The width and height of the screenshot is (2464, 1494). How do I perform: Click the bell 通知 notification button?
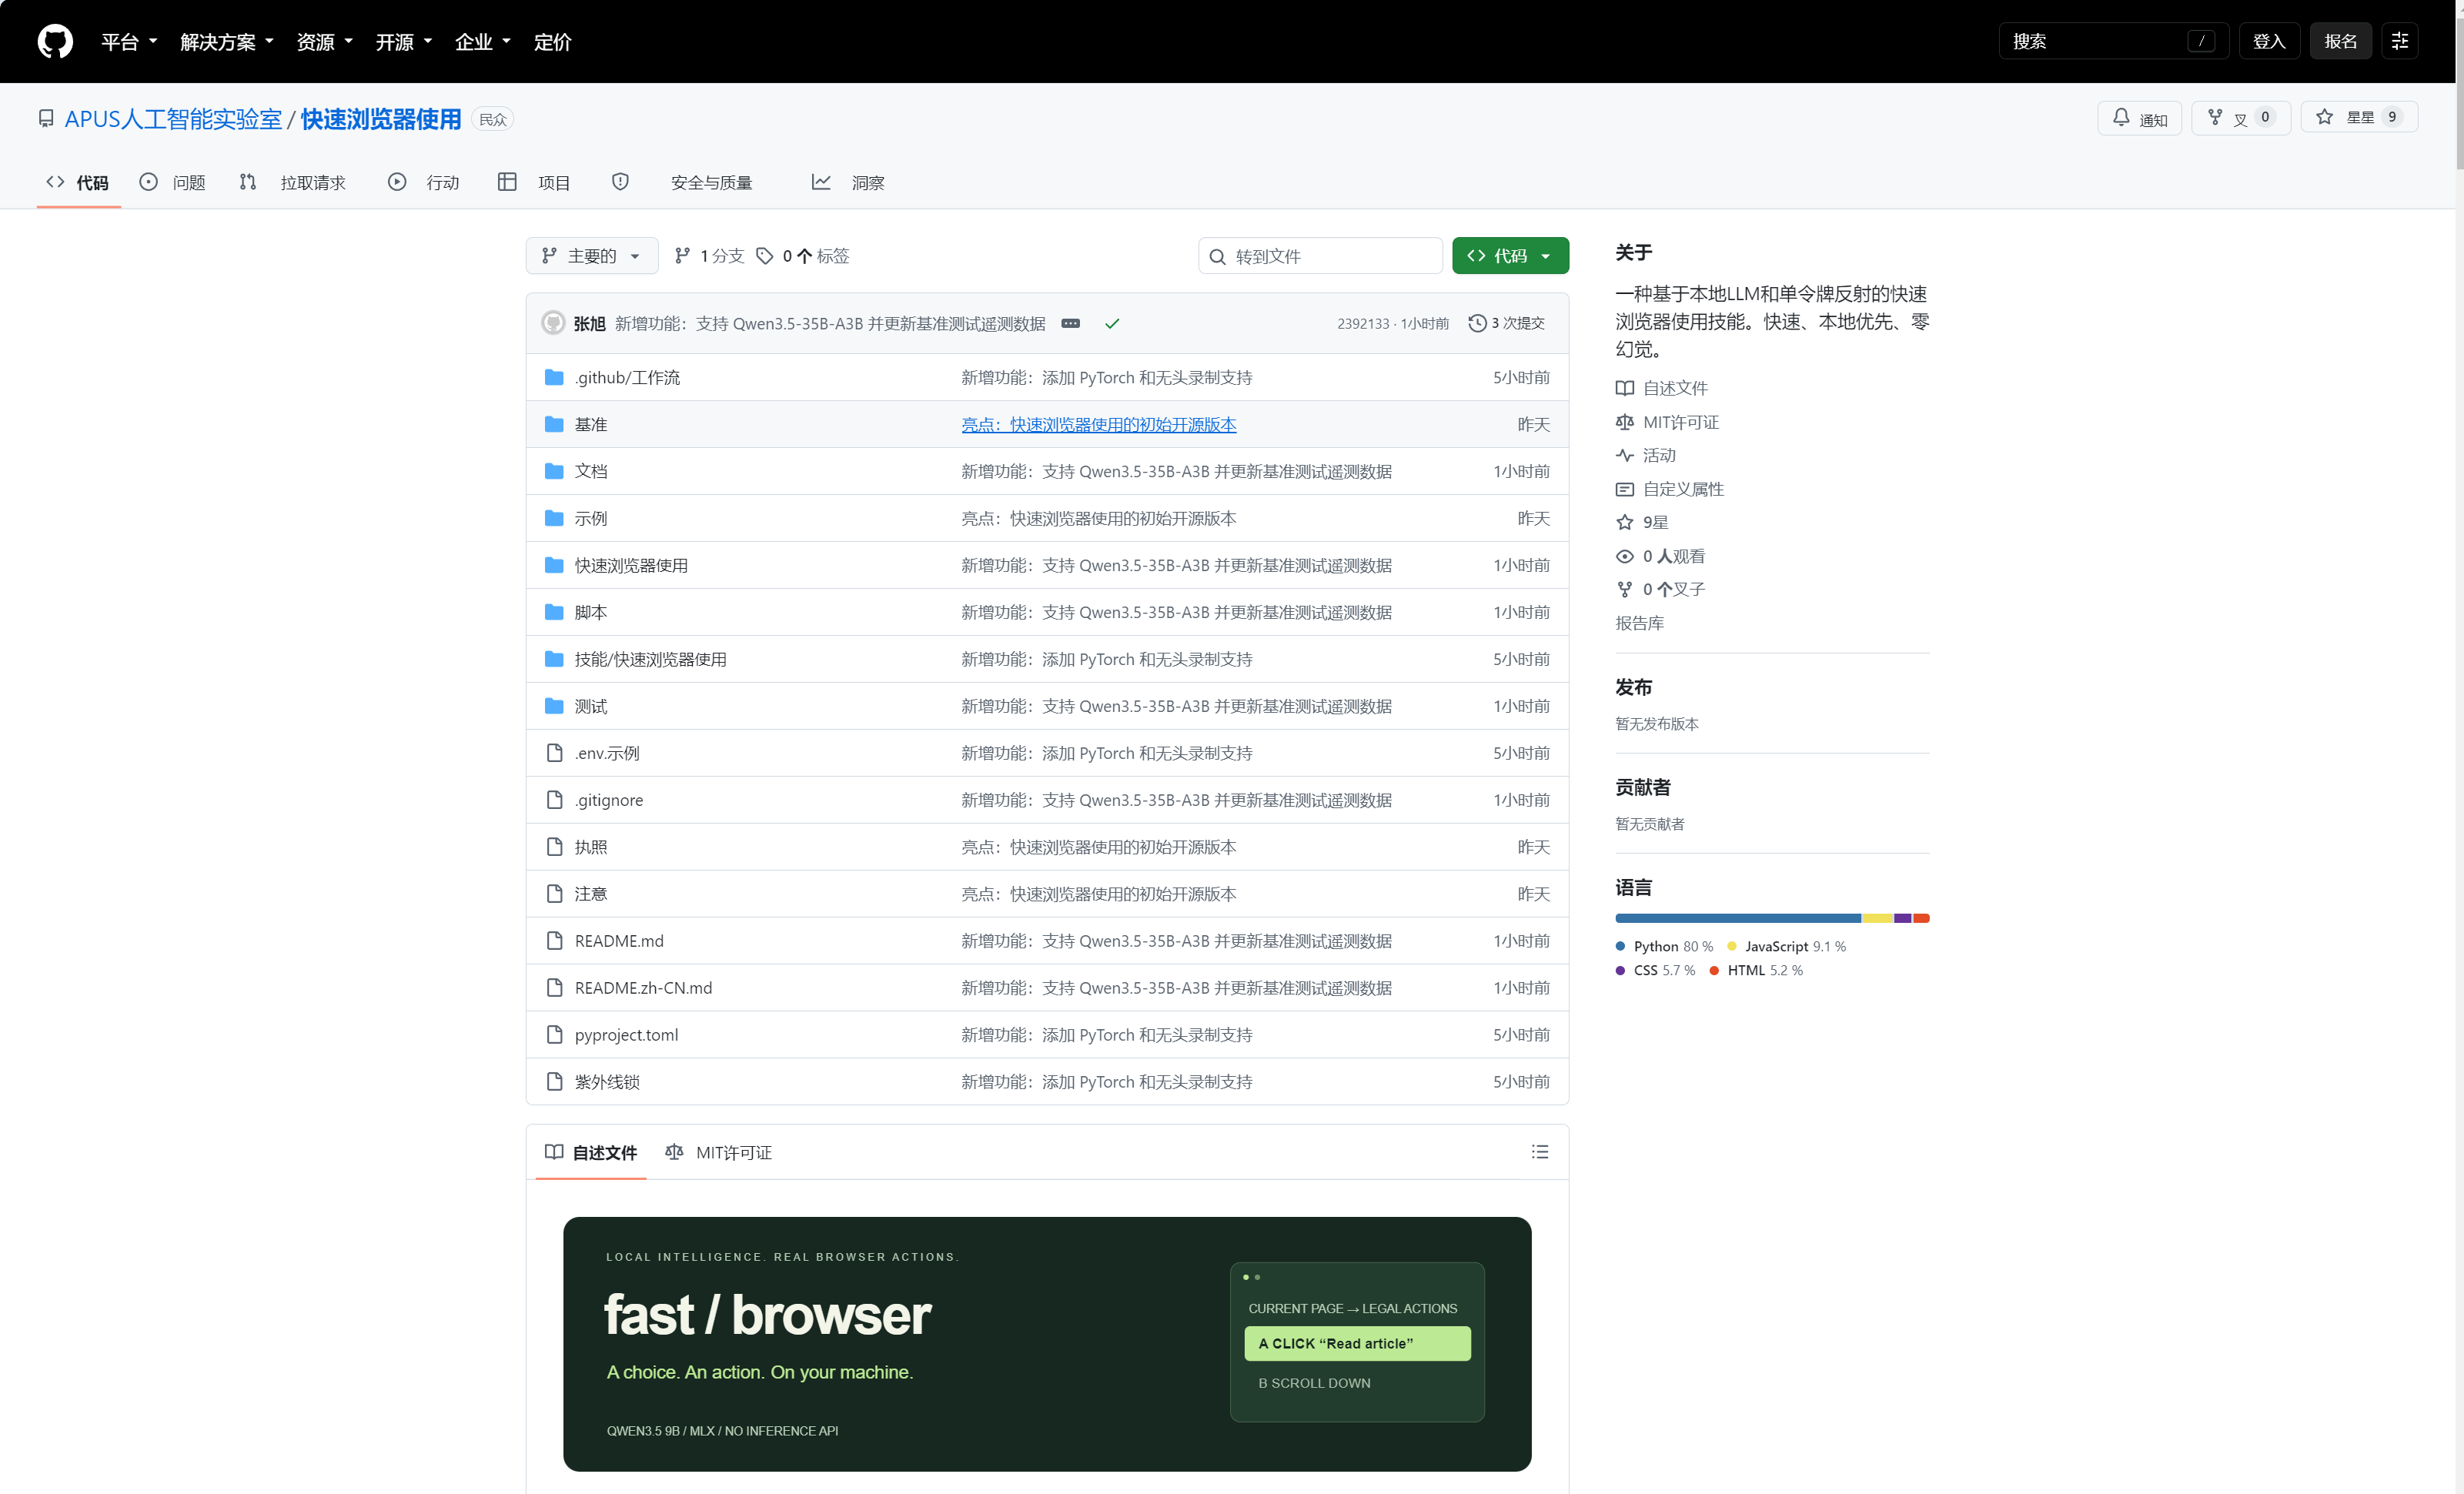pyautogui.click(x=2139, y=118)
